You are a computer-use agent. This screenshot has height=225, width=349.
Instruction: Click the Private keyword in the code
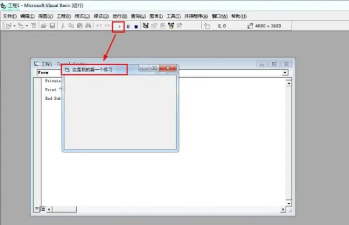coord(53,81)
